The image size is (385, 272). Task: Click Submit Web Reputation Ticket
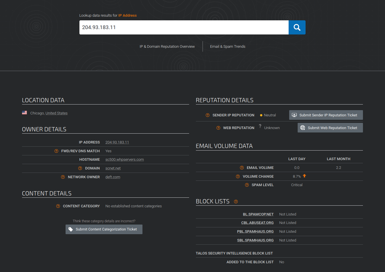(330, 128)
